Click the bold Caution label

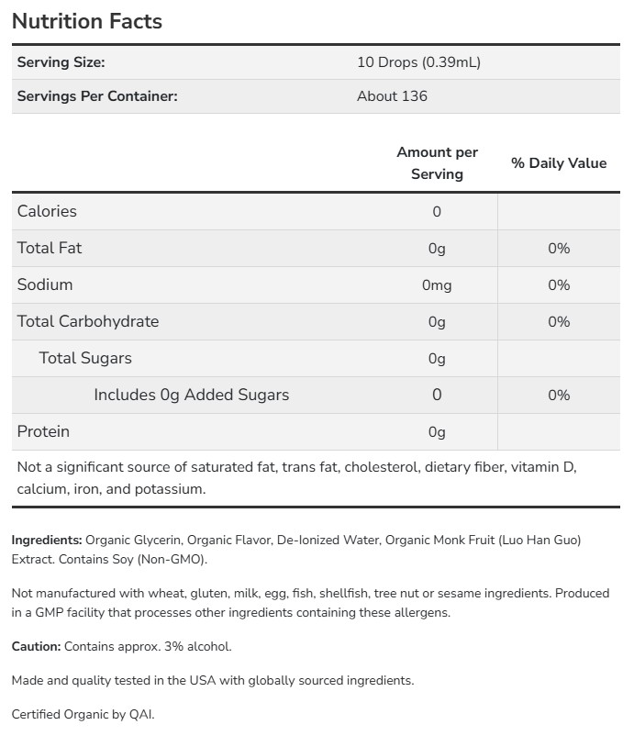(x=37, y=646)
